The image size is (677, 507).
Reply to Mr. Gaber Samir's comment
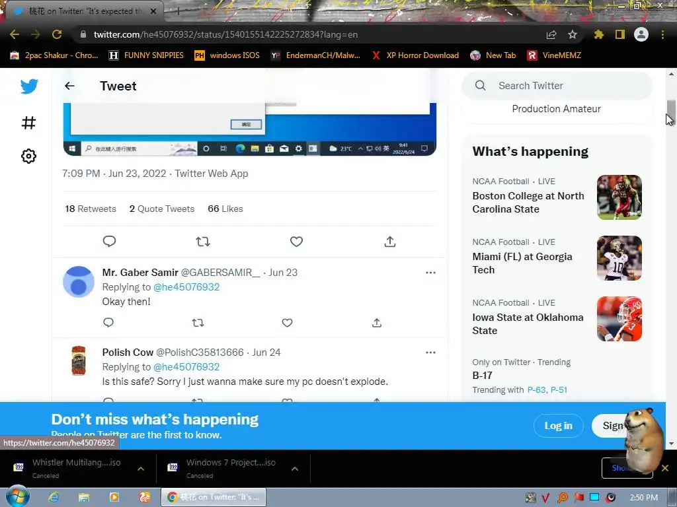point(108,322)
